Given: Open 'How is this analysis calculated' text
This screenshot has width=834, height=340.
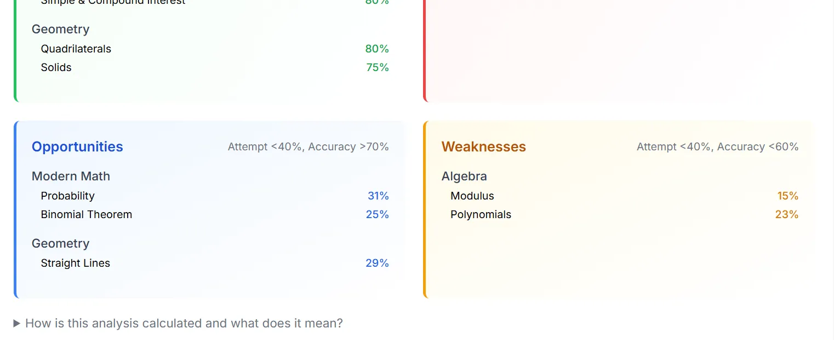Looking at the screenshot, I should click(x=184, y=323).
